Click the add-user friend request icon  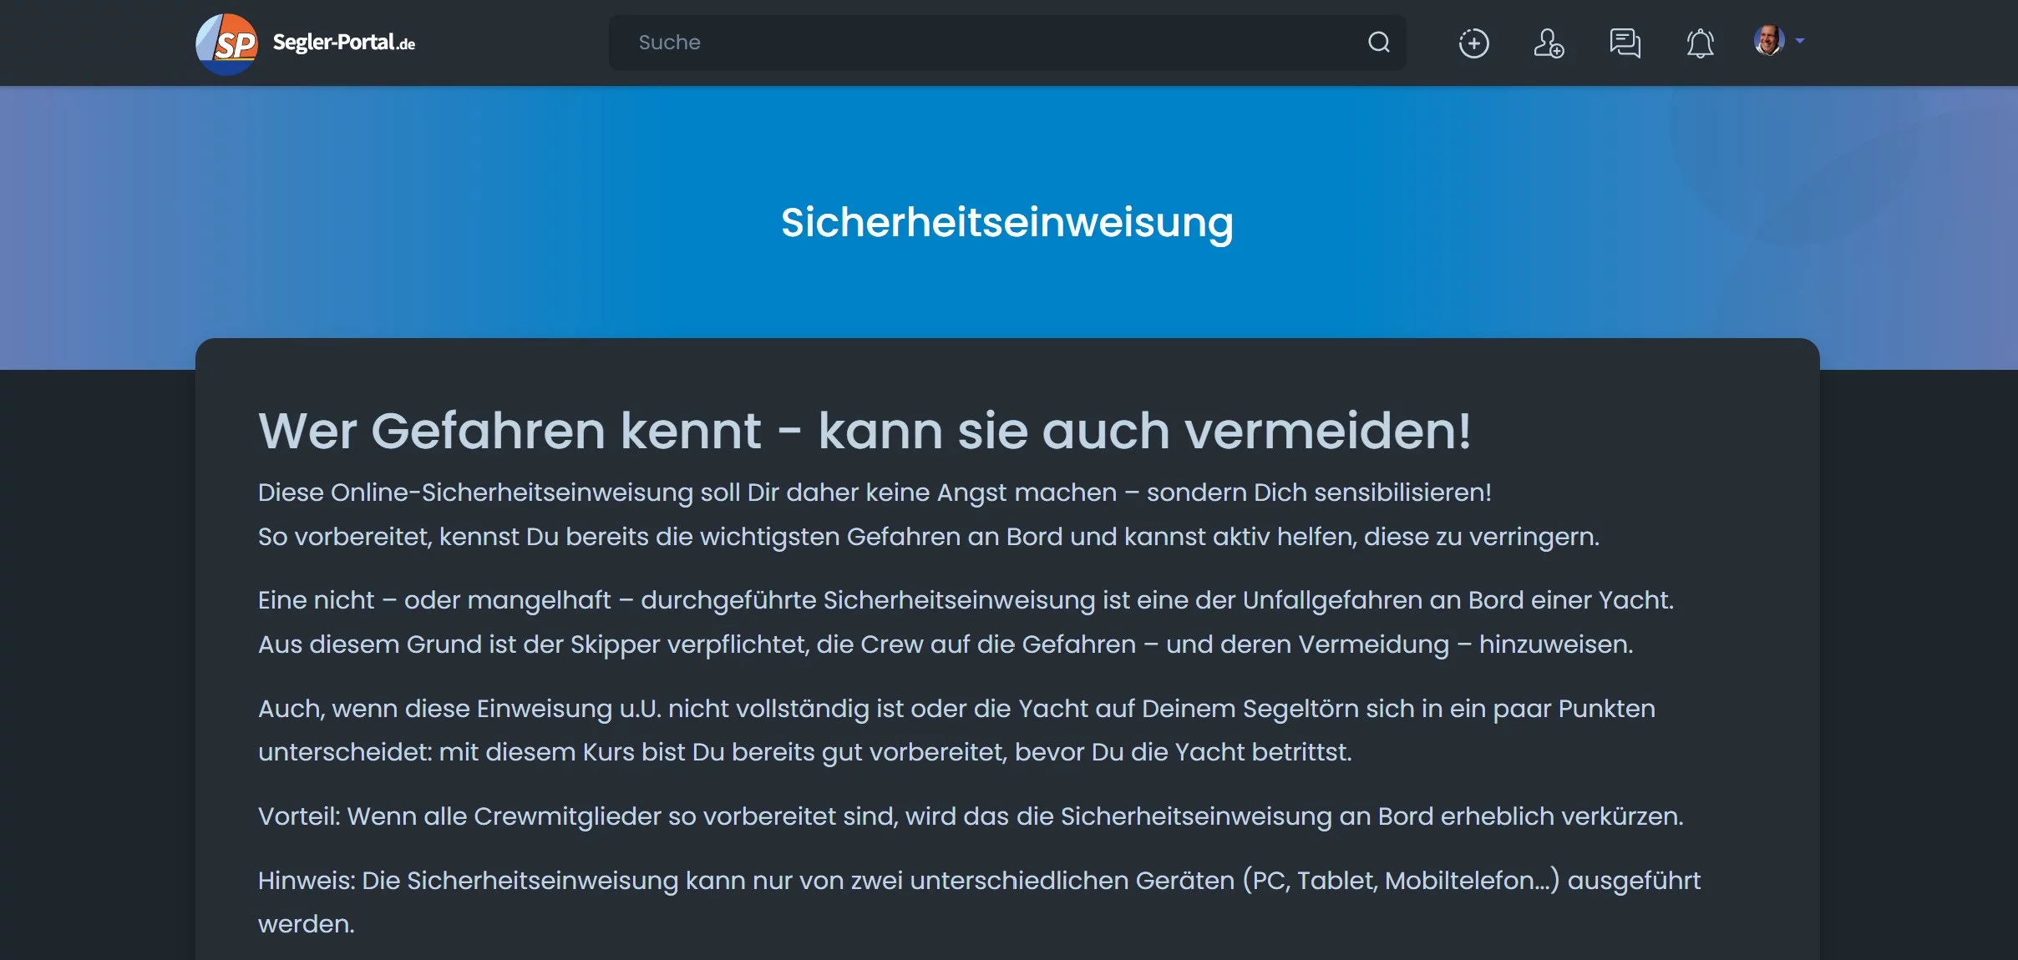1549,43
